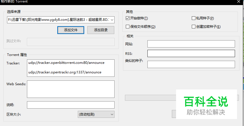Image resolution: width=244 pixels, height=126 pixels.
Task: Click the progress bar in the dialog
Action: pos(182,98)
